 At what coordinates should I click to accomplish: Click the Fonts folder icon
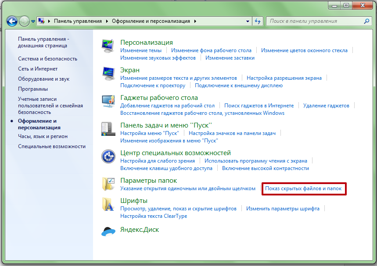coord(108,204)
